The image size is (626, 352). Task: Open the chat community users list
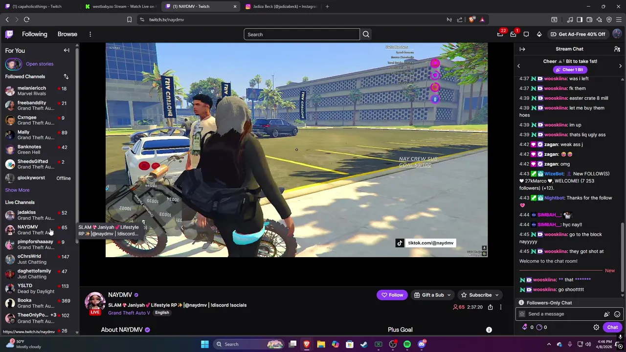coord(617,49)
